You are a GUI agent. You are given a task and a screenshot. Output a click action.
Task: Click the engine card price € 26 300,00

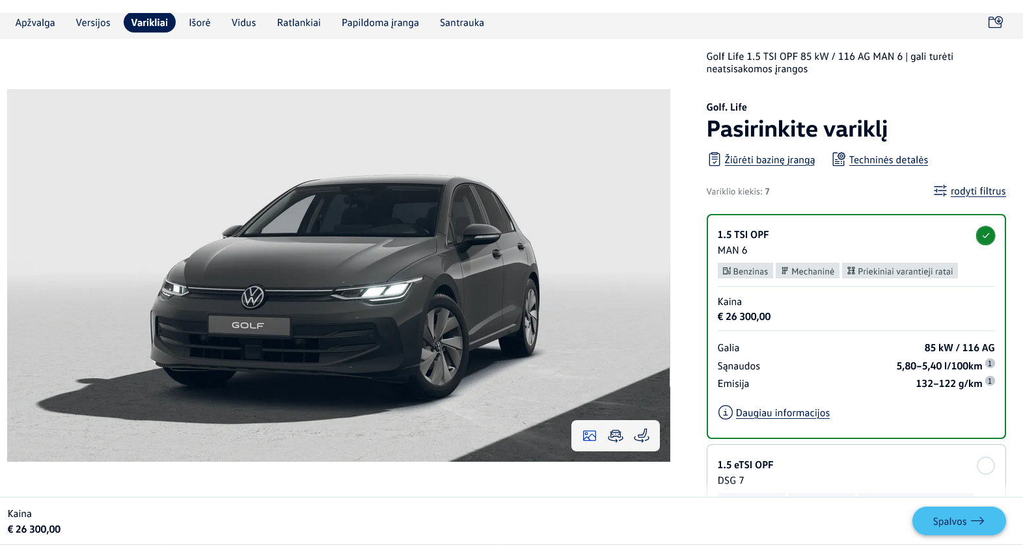click(x=744, y=317)
